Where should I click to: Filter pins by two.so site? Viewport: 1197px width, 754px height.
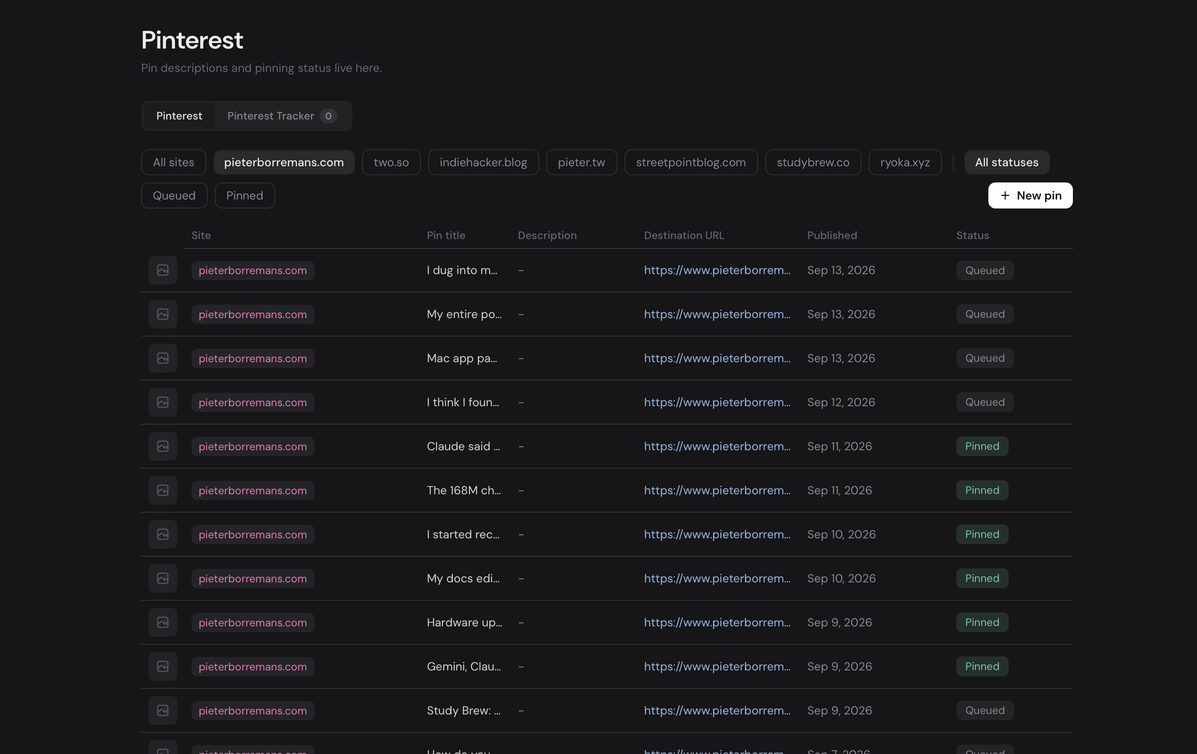391,162
